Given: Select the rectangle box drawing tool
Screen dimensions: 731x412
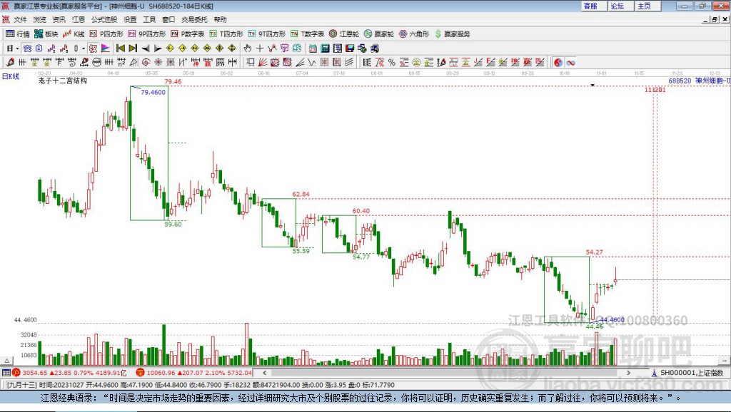Looking at the screenshot, I should click(x=251, y=62).
